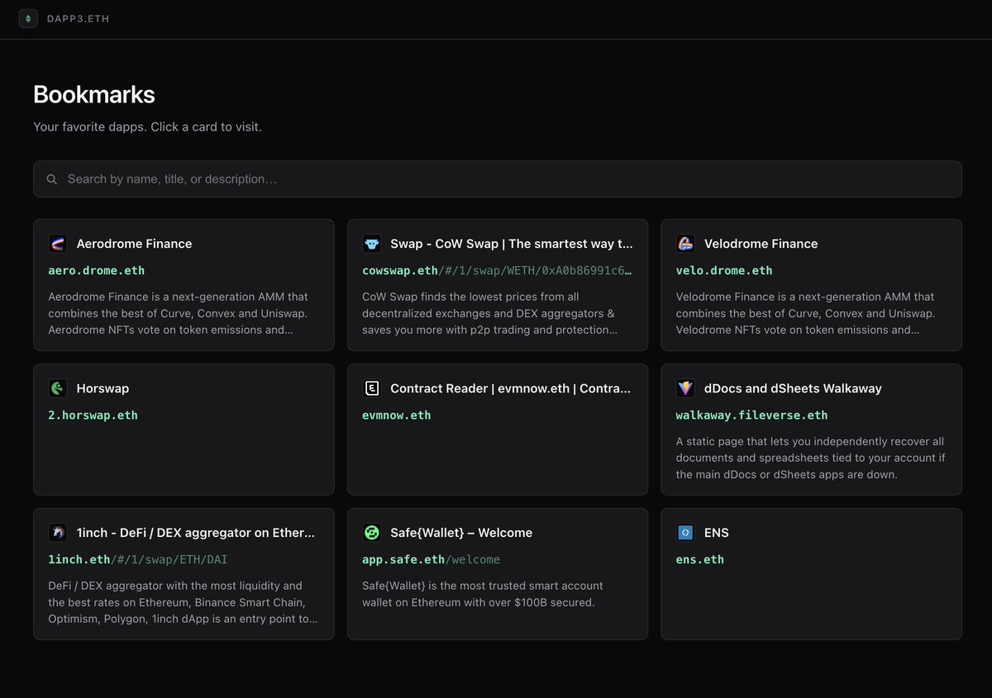Click the Bookmarks page heading

pyautogui.click(x=94, y=94)
